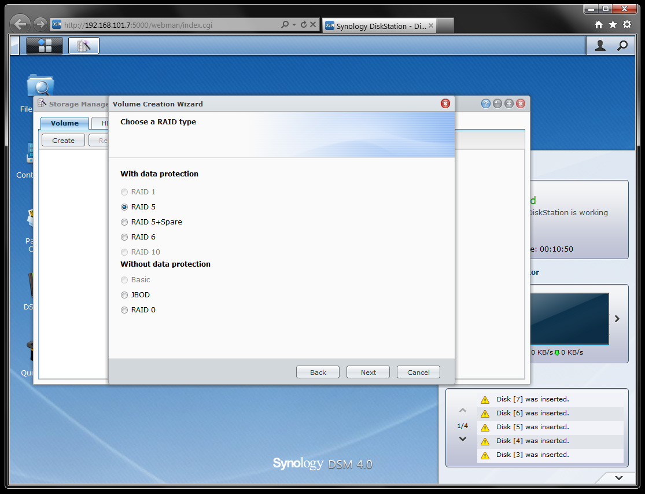This screenshot has width=645, height=494.
Task: Click the network traffic graph thumbnail
Action: [569, 319]
